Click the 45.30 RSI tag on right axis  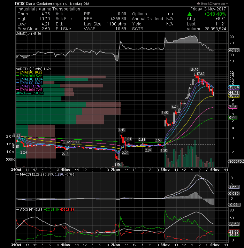click(234, 51)
